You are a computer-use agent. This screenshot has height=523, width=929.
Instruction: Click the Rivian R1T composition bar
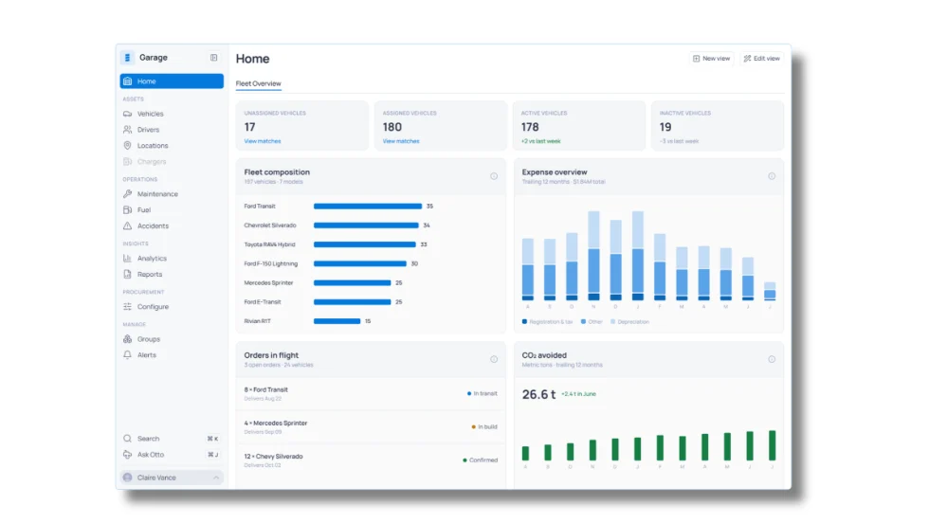(x=337, y=321)
